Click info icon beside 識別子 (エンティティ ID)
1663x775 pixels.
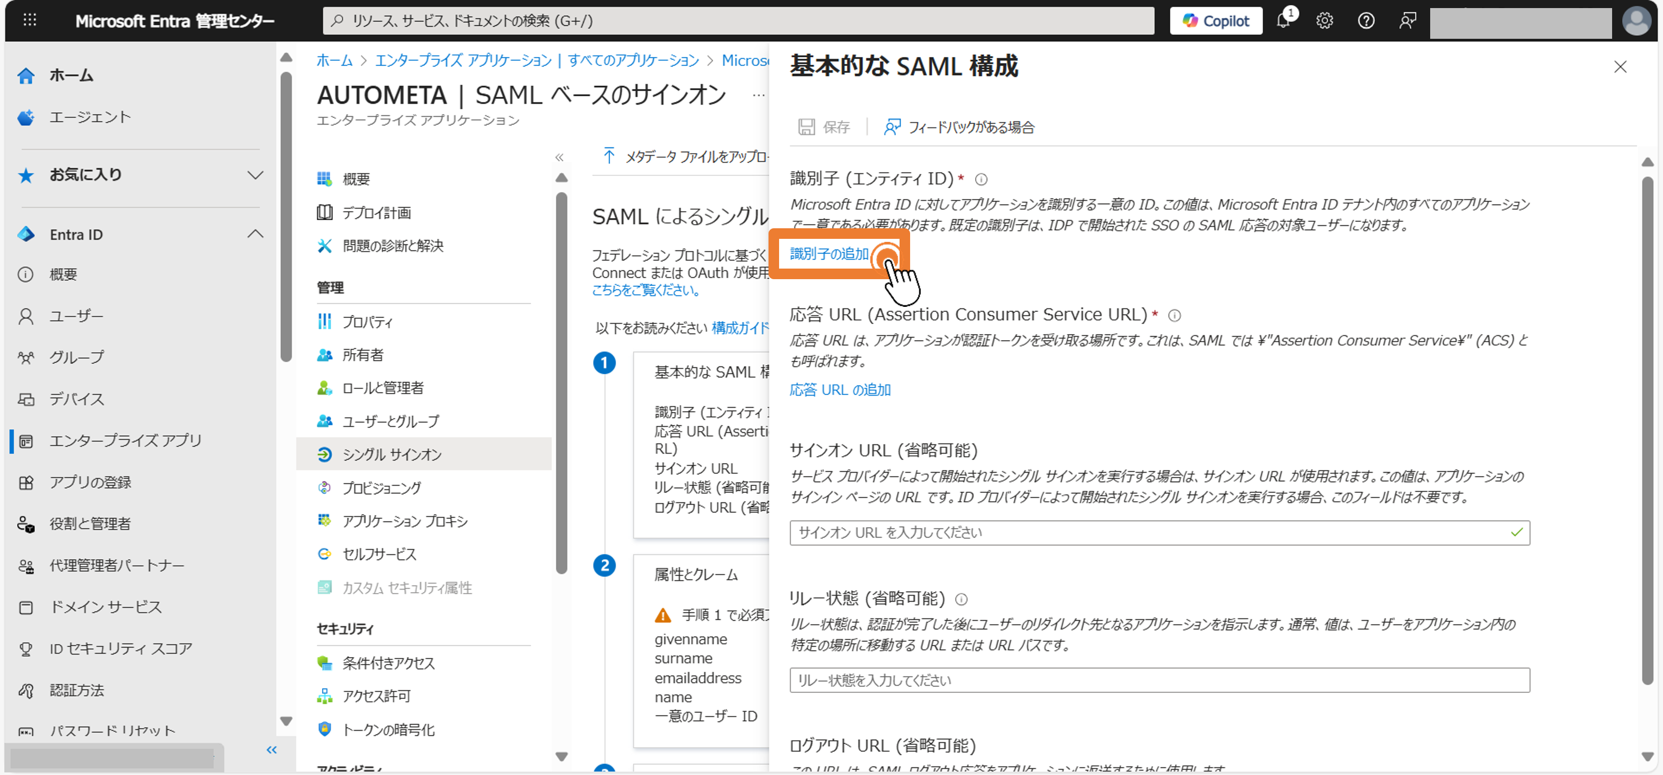tap(981, 179)
